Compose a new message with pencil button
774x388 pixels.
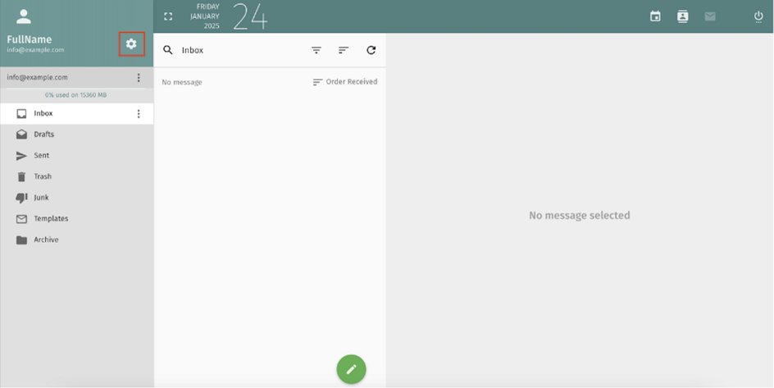[352, 369]
